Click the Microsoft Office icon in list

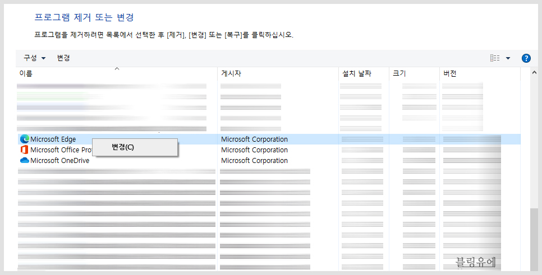pyautogui.click(x=24, y=150)
